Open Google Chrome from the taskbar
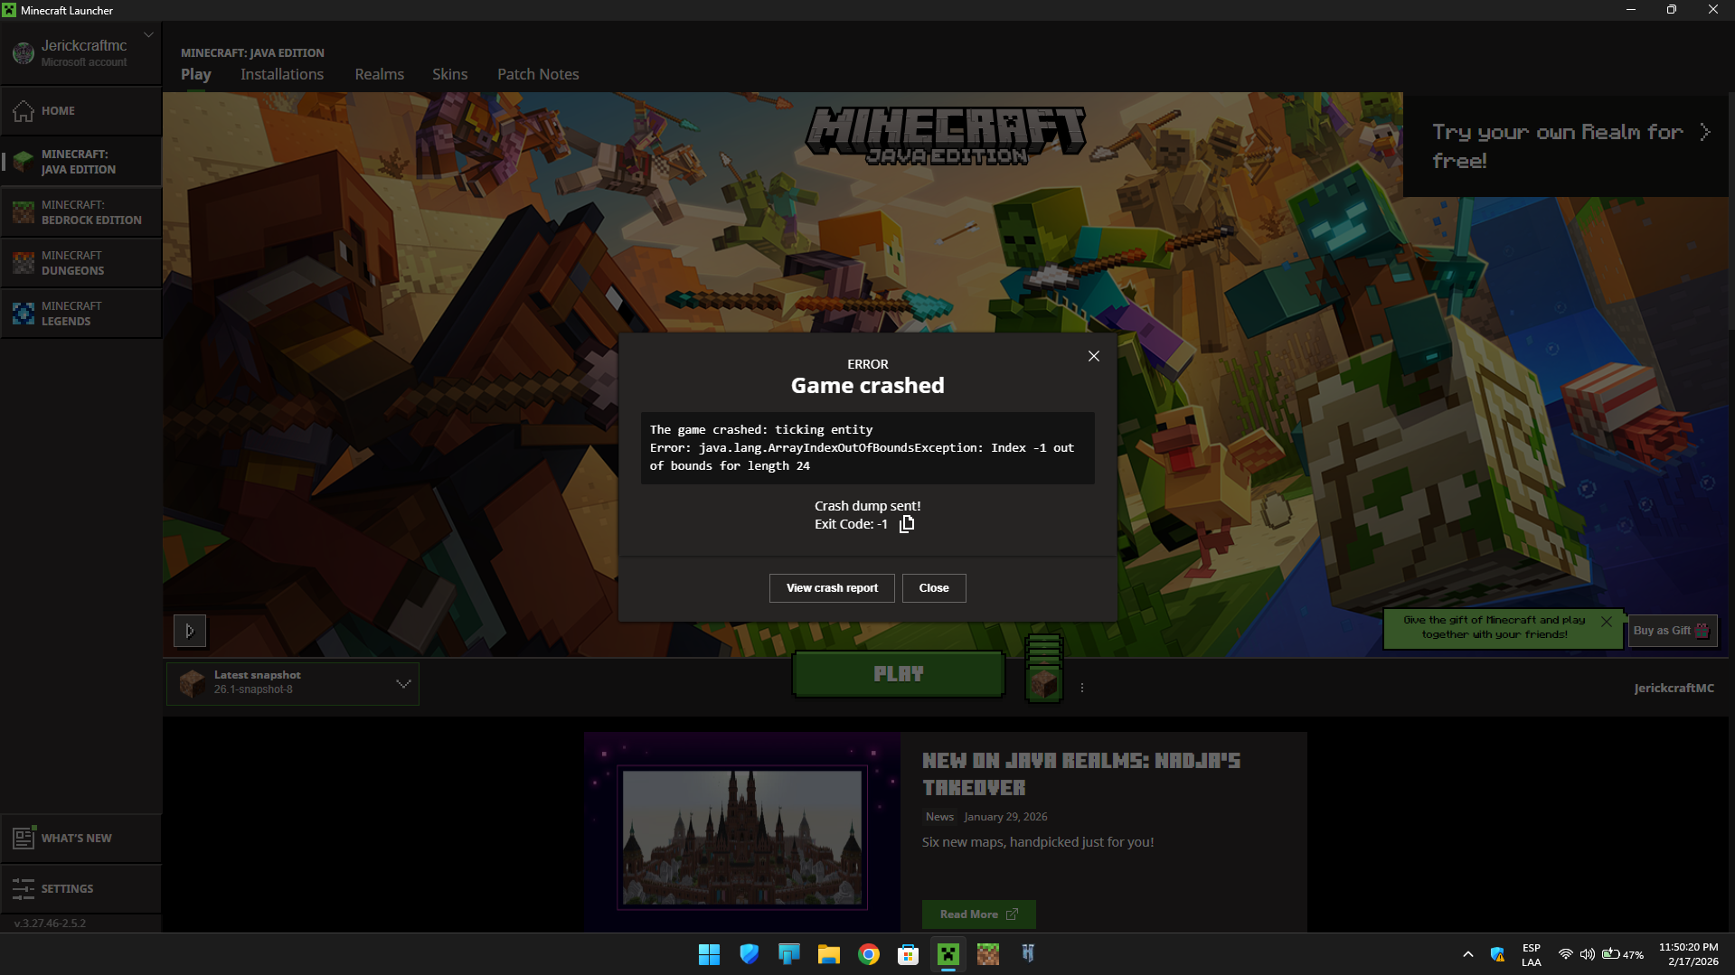Screen dimensions: 1735x975 [869, 954]
